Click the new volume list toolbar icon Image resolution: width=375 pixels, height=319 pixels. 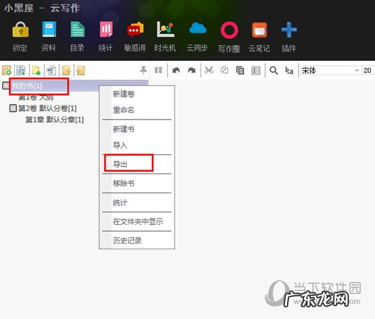[21, 70]
